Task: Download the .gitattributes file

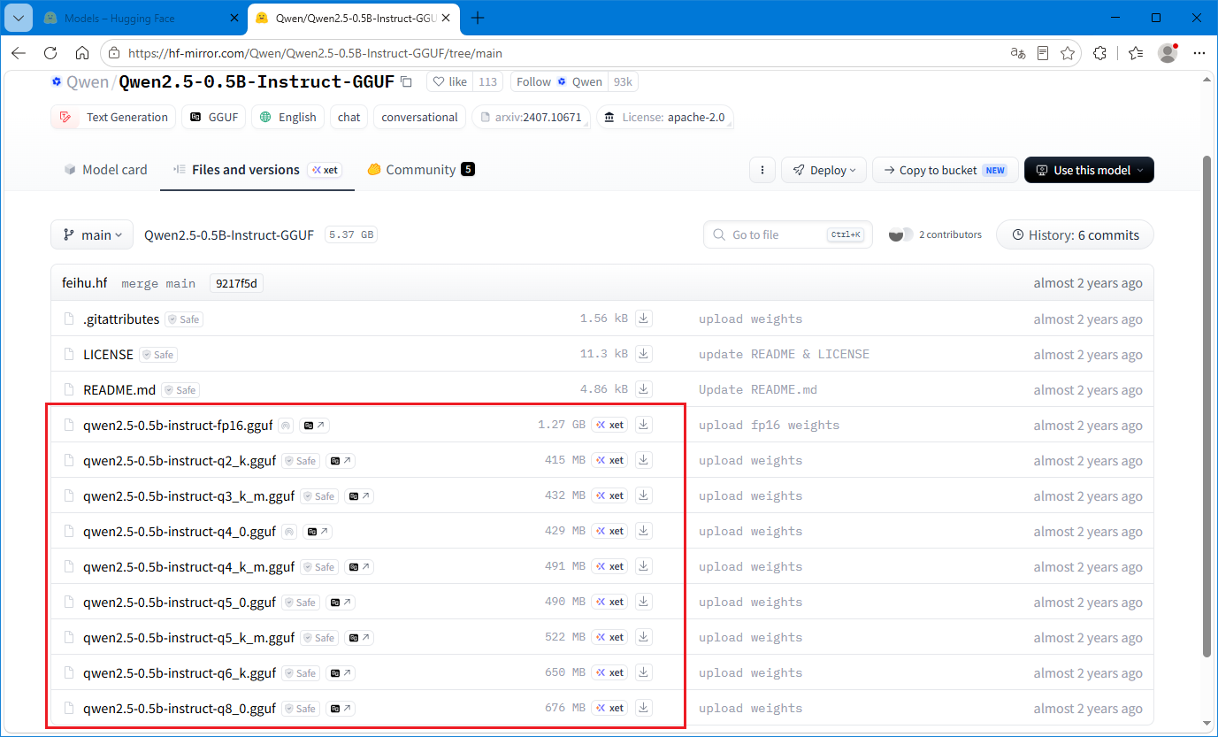Action: pyautogui.click(x=644, y=319)
